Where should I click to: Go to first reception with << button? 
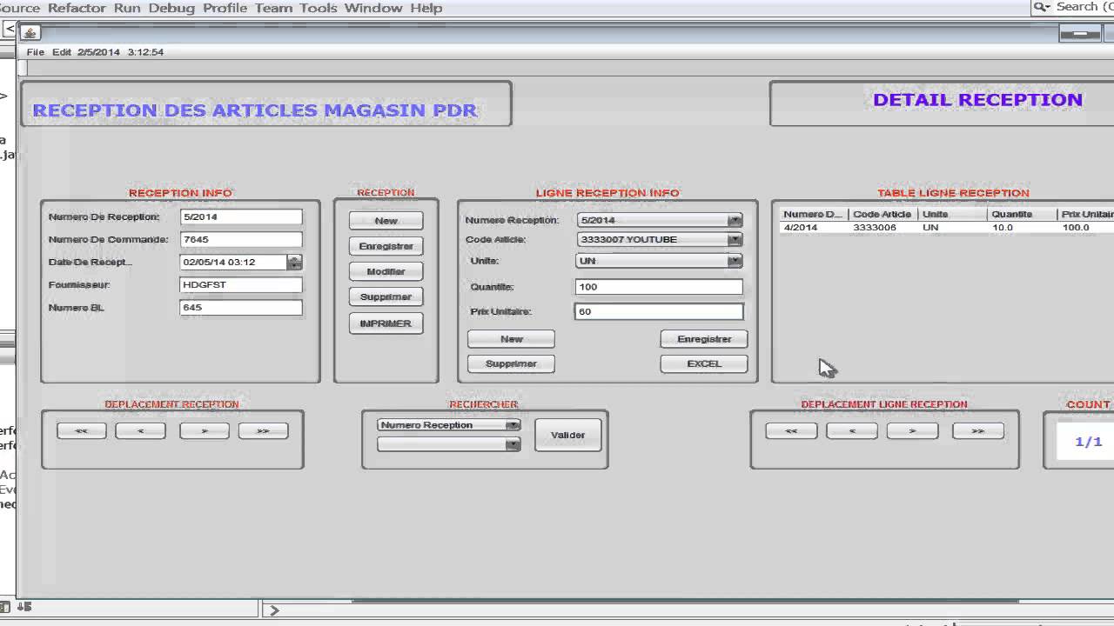pyautogui.click(x=82, y=430)
